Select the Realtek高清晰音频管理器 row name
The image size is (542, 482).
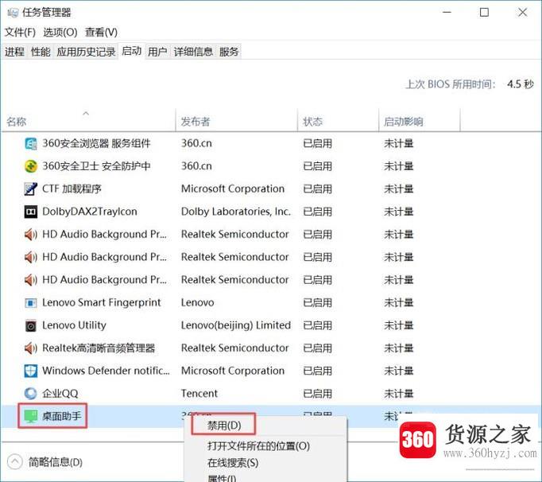point(99,348)
